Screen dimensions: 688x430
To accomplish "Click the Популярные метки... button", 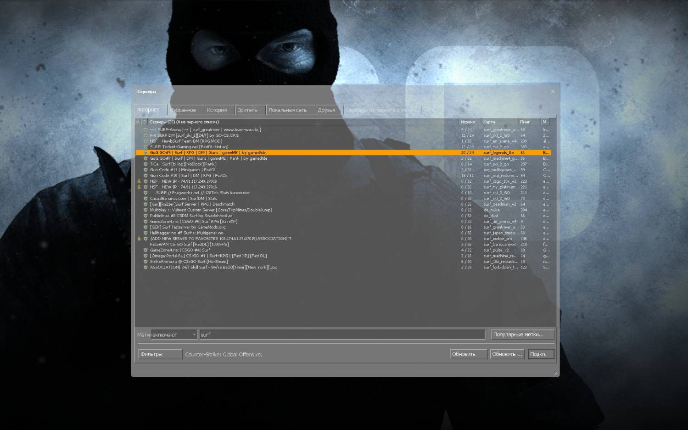I will click(522, 335).
